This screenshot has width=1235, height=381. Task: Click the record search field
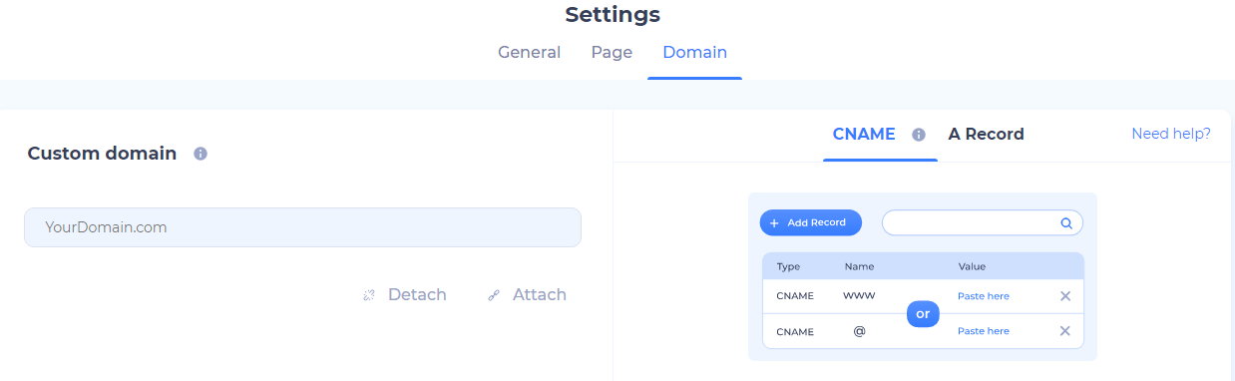983,222
